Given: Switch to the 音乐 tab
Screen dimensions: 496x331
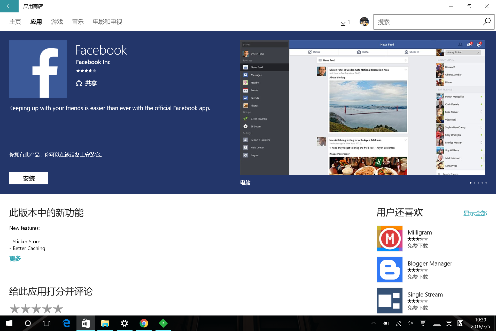Looking at the screenshot, I should 78,22.
